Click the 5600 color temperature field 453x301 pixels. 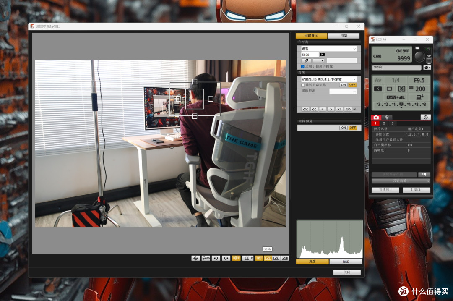(x=310, y=55)
